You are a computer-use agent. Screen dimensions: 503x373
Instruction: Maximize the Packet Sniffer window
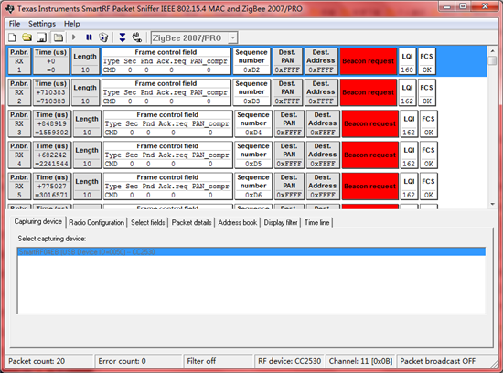coord(464,6)
